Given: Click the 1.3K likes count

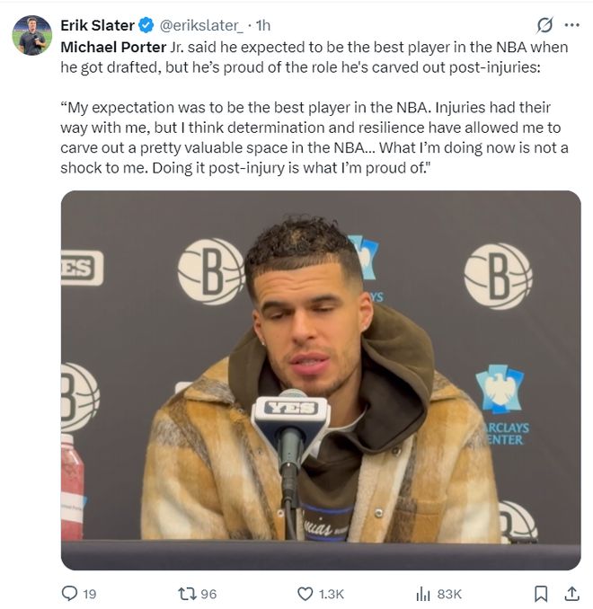Looking at the screenshot, I should [332, 594].
